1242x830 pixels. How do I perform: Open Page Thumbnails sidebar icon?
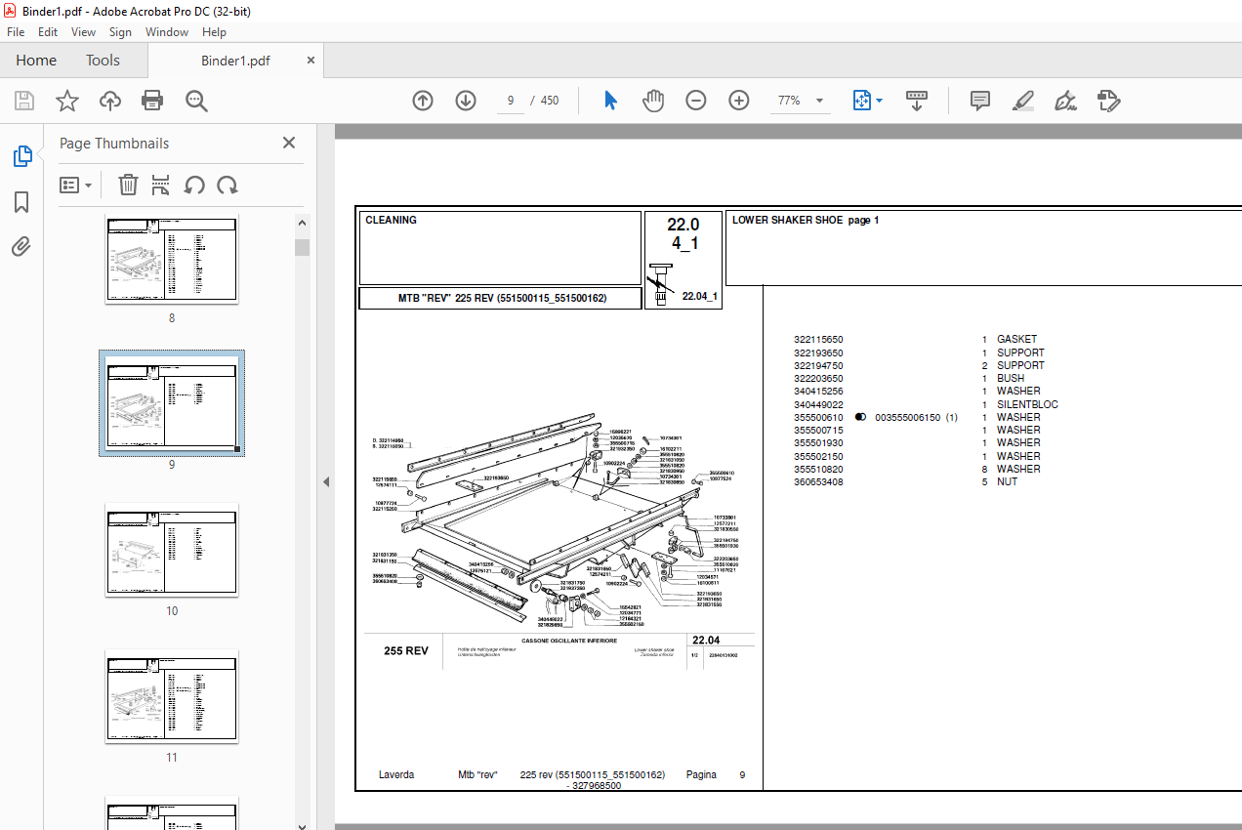21,156
